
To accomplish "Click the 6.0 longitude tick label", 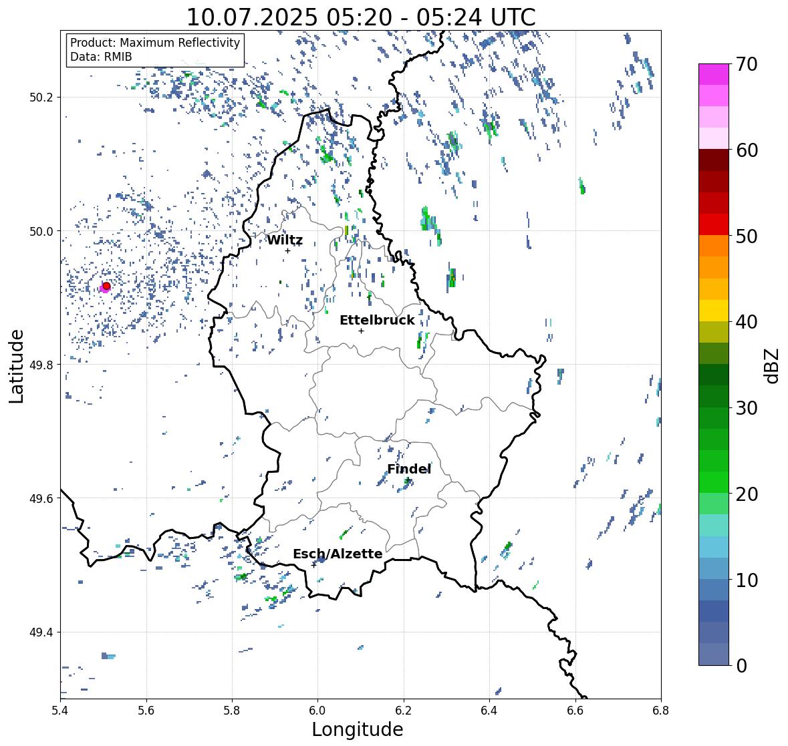I will (317, 711).
